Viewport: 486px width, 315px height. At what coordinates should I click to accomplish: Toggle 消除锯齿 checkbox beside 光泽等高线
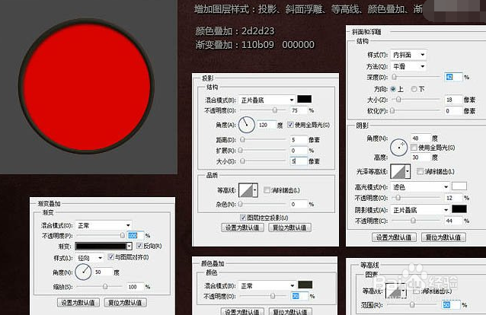[420, 171]
